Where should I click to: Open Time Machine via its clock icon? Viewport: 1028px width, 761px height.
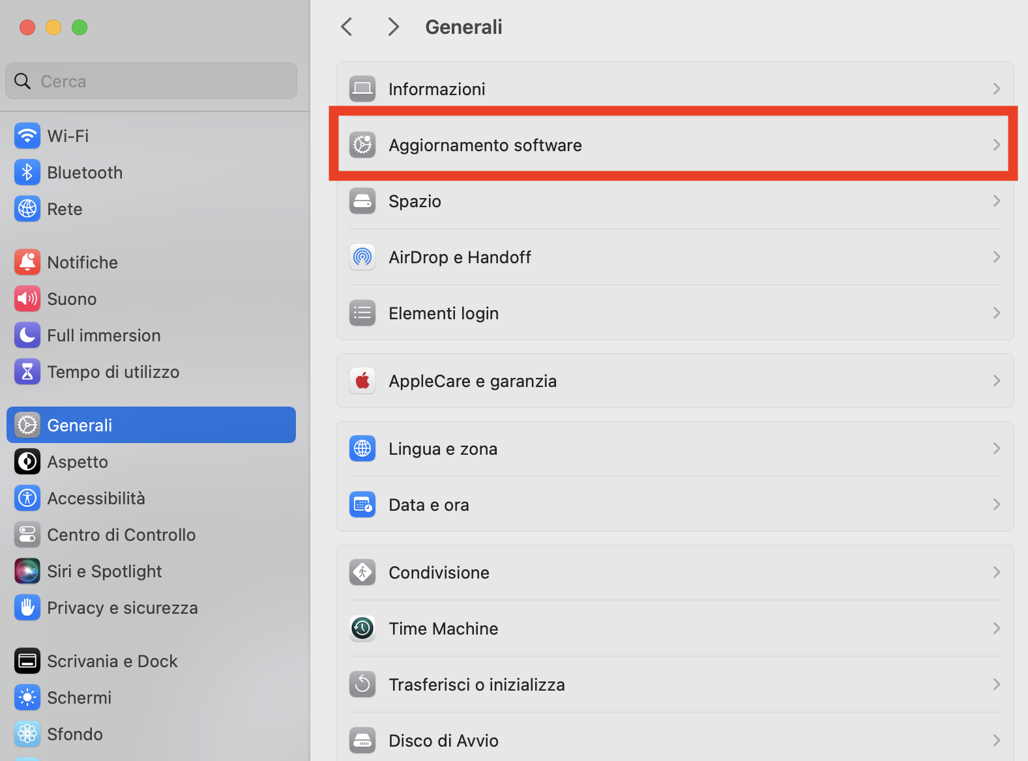pyautogui.click(x=362, y=628)
